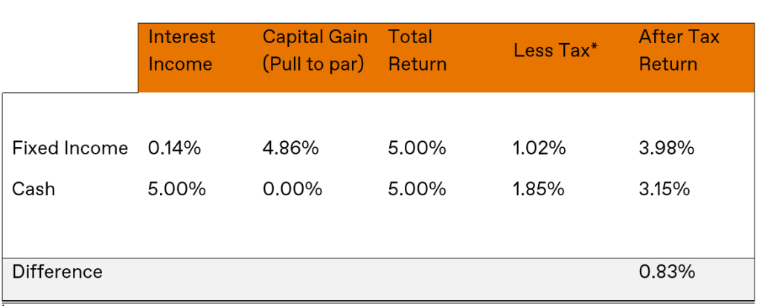Select Cash total return 5.00% cell
The height and width of the screenshot is (306, 762).
click(417, 189)
